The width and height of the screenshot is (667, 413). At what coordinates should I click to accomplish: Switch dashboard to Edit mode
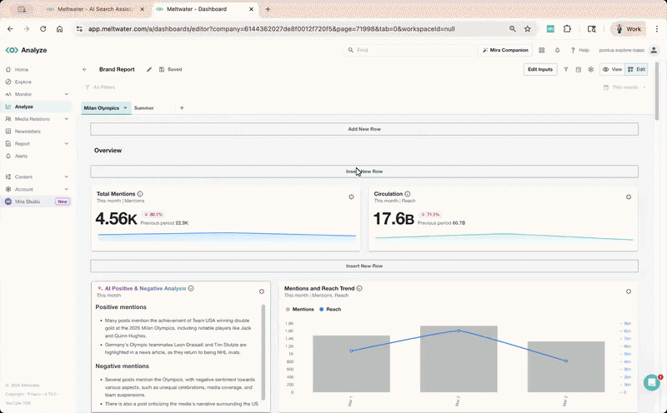[x=636, y=69]
